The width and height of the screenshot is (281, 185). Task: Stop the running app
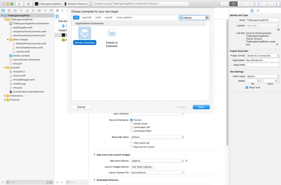coord(28,3)
